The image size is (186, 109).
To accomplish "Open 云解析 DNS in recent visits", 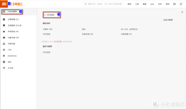I will [48, 29].
